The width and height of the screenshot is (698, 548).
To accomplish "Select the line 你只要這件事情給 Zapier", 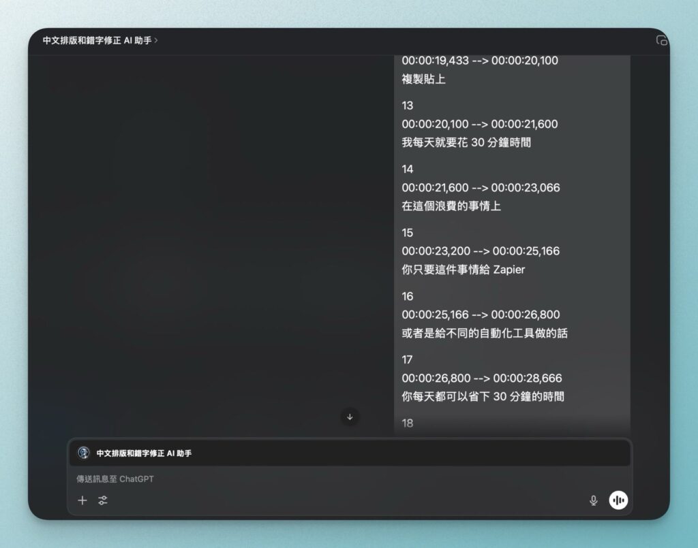I will 463,270.
